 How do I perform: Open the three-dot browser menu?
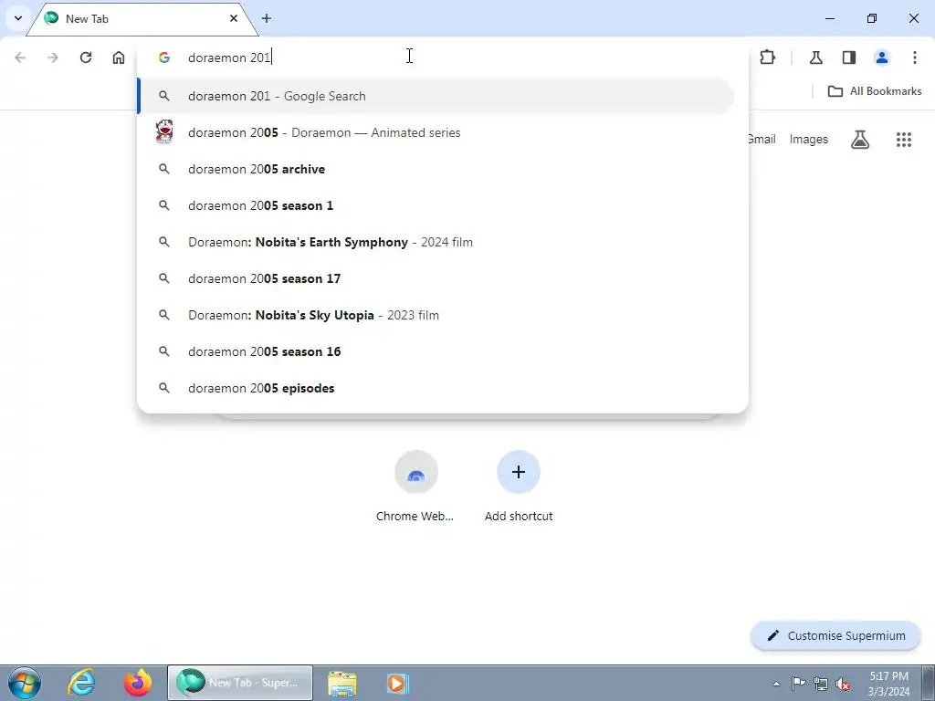click(915, 58)
